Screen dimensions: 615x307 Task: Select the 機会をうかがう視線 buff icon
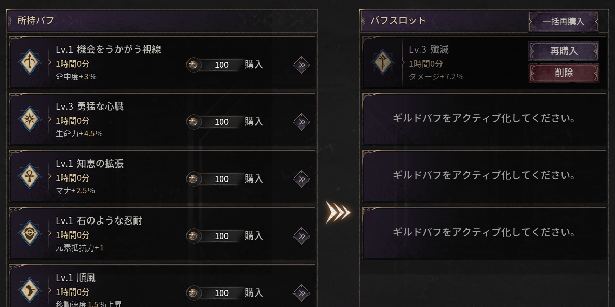(30, 62)
